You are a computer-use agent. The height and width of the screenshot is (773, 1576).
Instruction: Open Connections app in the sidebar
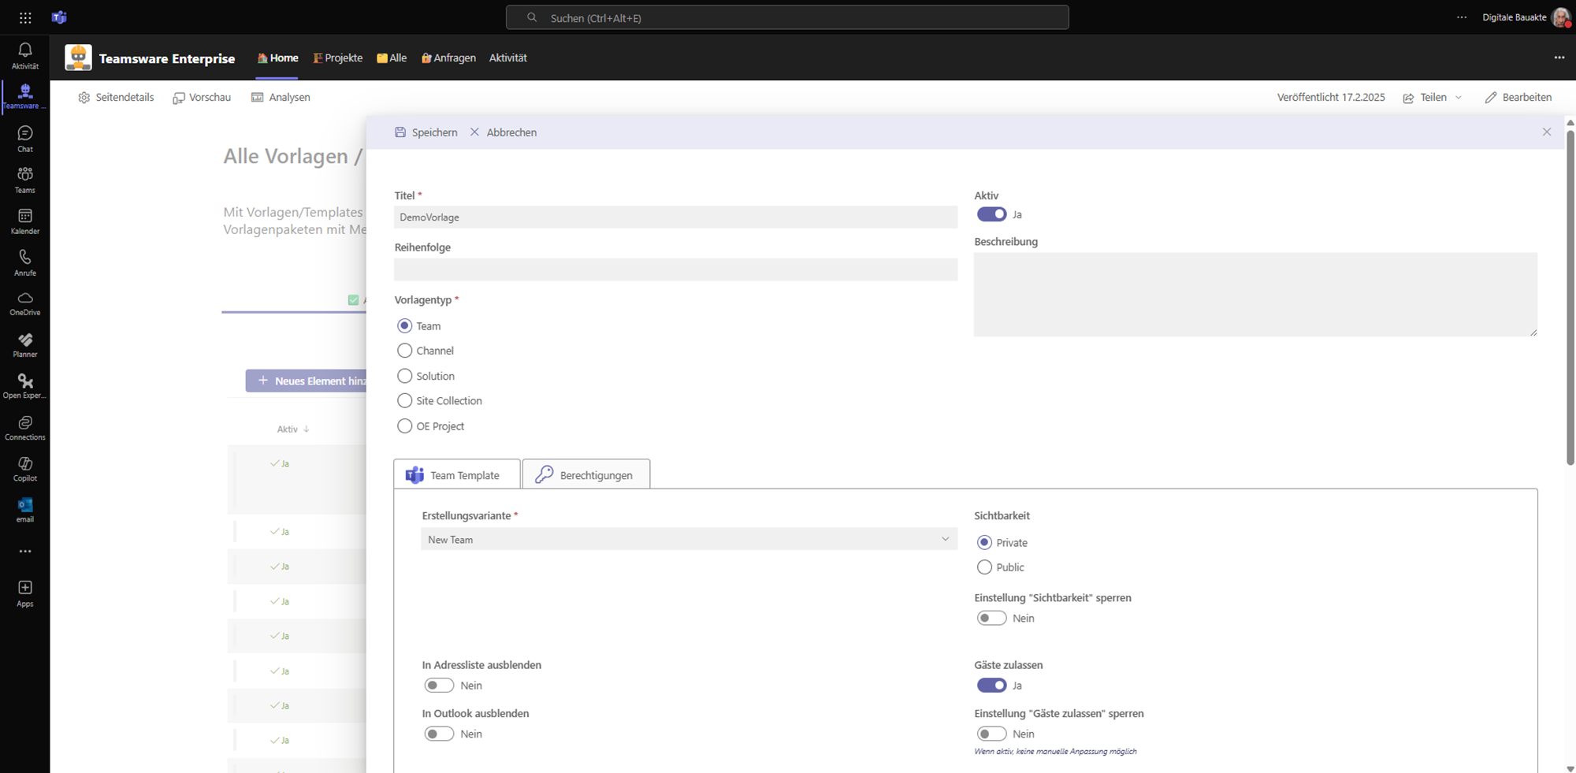pos(25,427)
